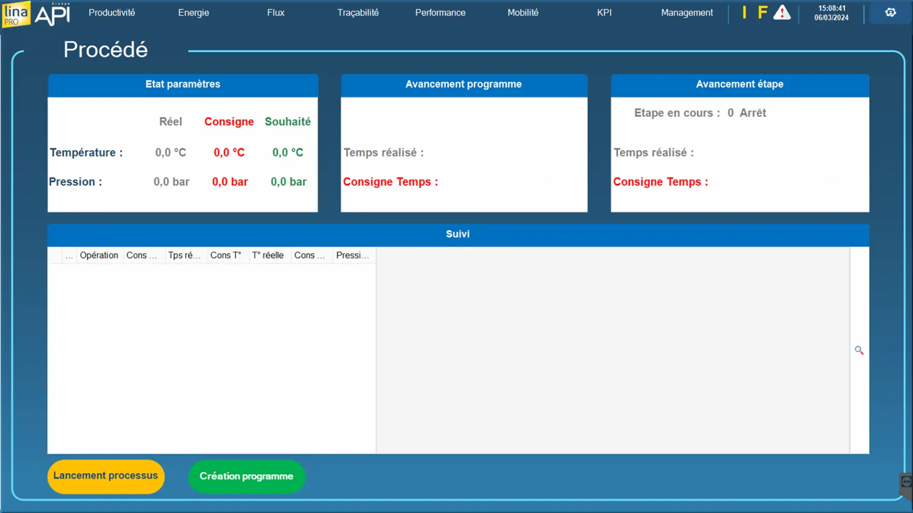This screenshot has height=513, width=913.
Task: Open the Management menu
Action: coord(686,13)
